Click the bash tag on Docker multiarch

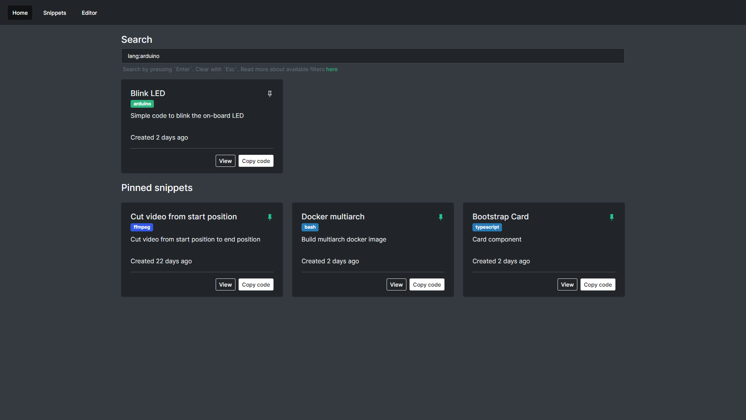coord(310,227)
